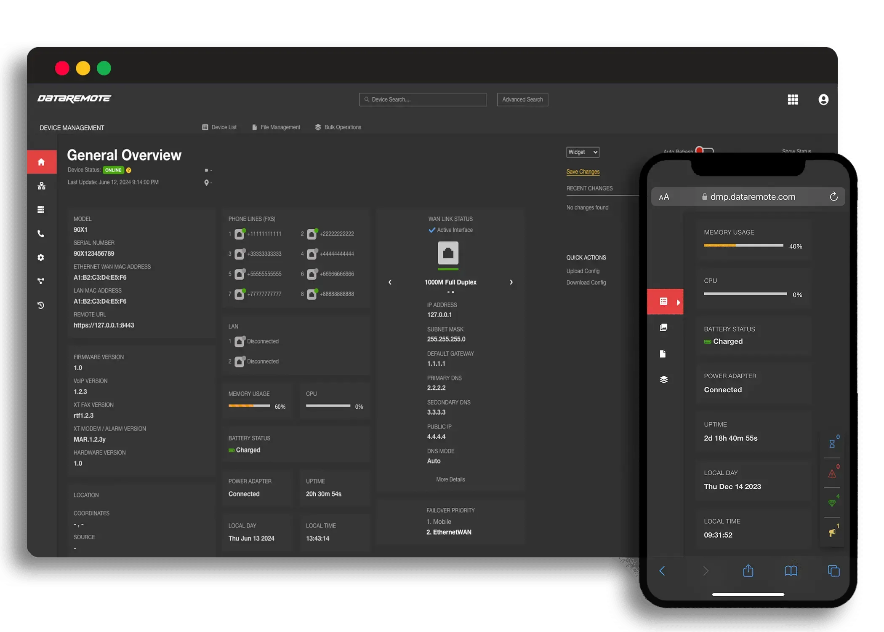Open the apps grid icon
Viewport: 884px width, 632px height.
point(793,99)
